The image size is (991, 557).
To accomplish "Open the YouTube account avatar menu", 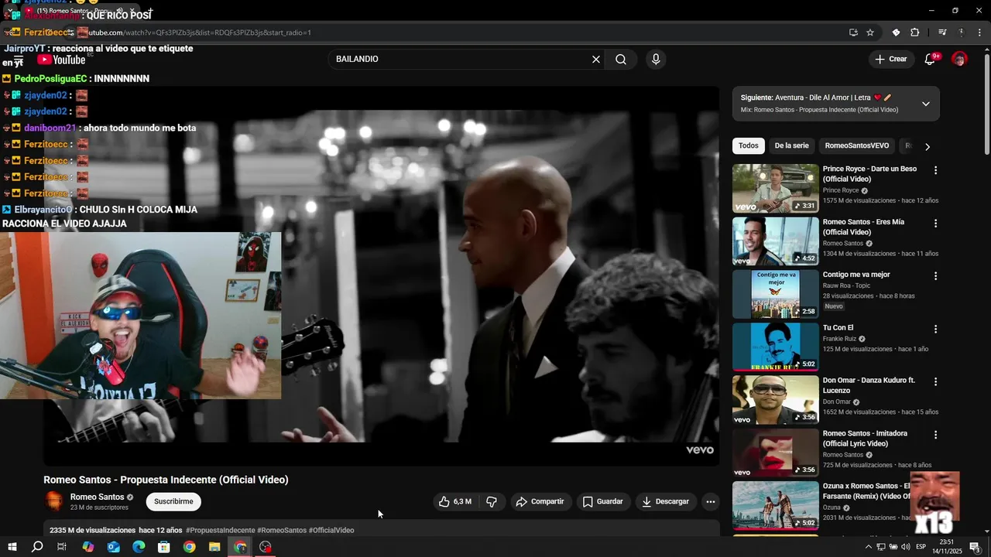I will pyautogui.click(x=959, y=60).
